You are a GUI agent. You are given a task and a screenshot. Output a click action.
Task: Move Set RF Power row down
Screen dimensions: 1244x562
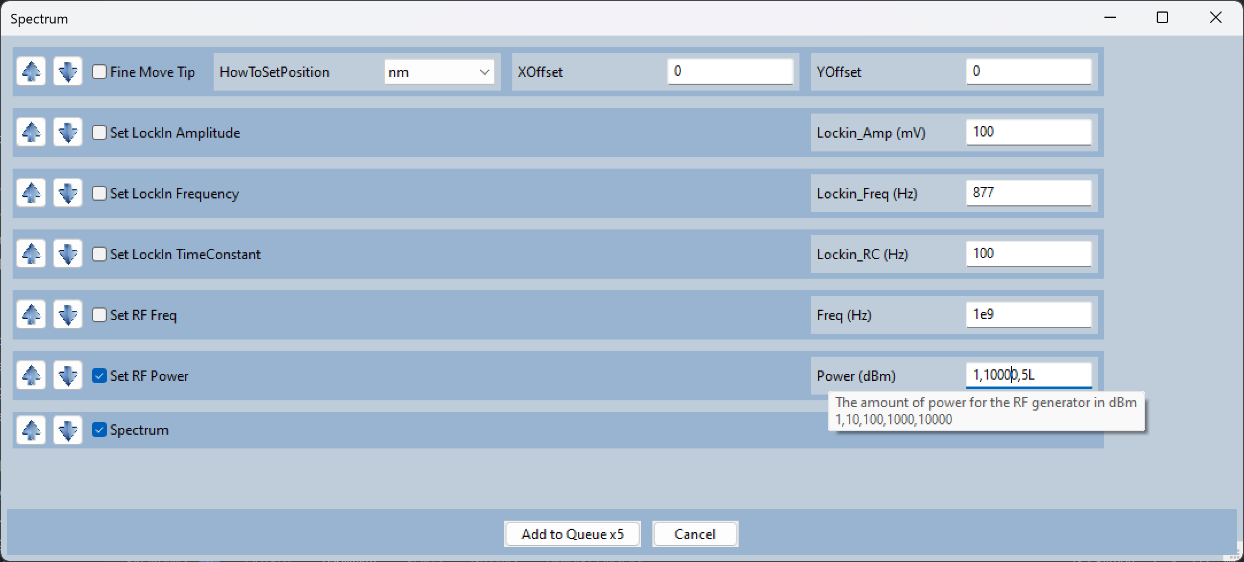point(68,376)
